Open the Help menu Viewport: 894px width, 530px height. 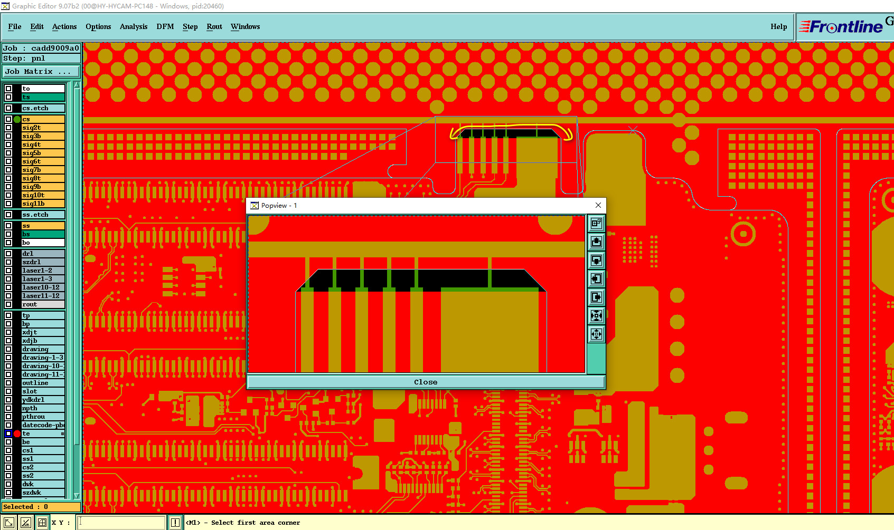pos(778,26)
